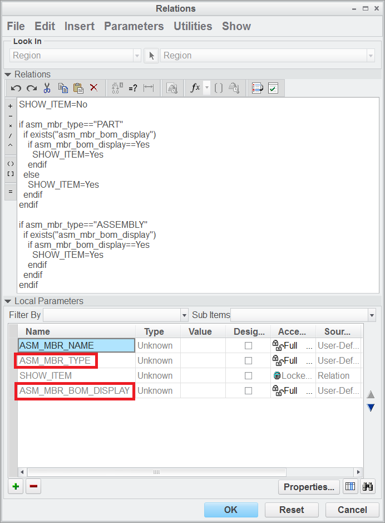385x523 pixels.
Task: Insert minus operator from side palette
Action: pos(11,116)
